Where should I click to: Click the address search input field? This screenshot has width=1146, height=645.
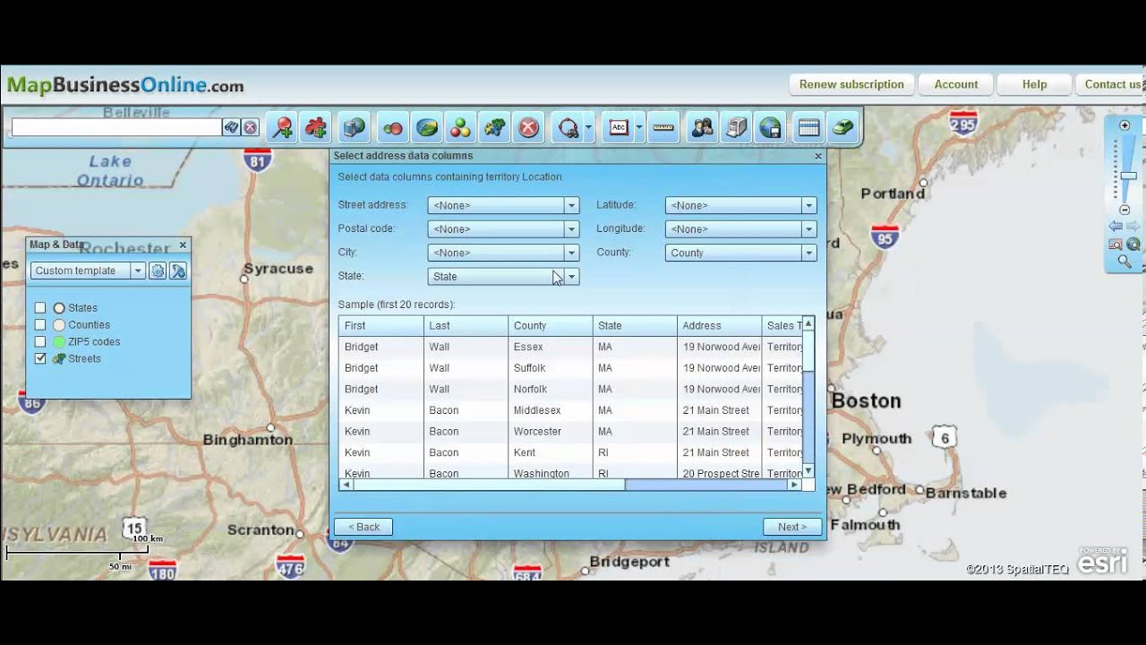pyautogui.click(x=116, y=127)
